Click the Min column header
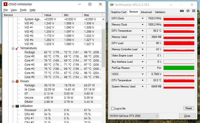Image resolution: width=200 pixels, height=123 pixels. click(72, 15)
